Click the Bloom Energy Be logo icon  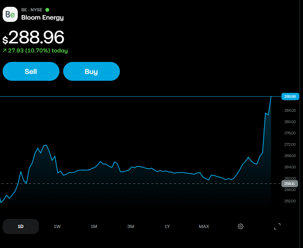[10, 14]
